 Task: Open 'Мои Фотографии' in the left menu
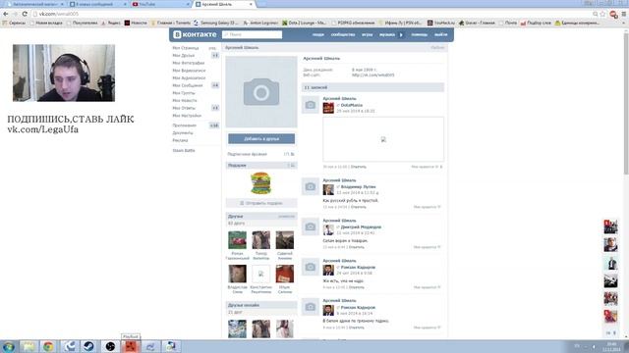pos(189,63)
